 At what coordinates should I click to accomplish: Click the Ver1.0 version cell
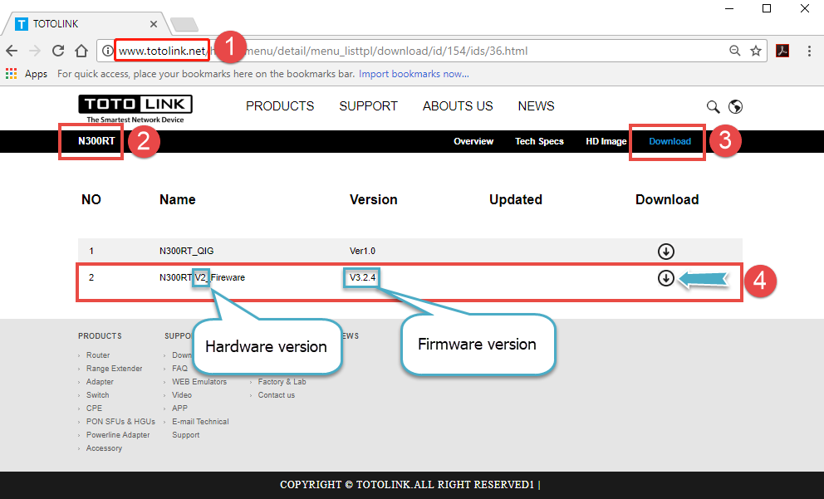[363, 251]
